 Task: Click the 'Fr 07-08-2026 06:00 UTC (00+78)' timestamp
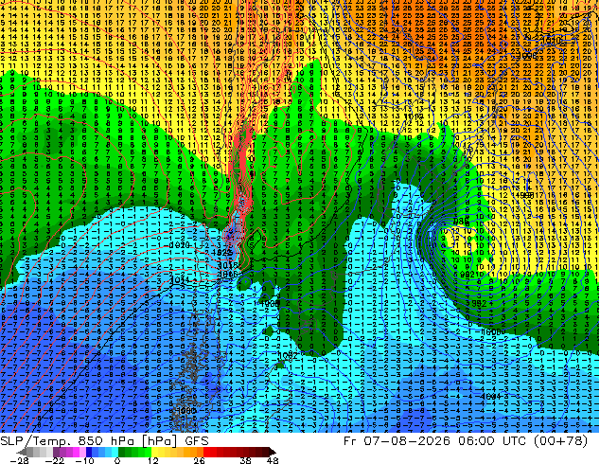point(466,441)
